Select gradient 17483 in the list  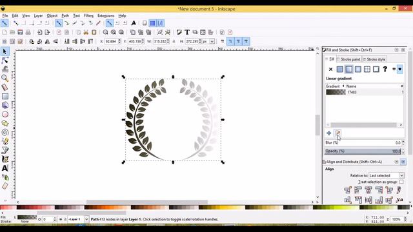coord(364,92)
